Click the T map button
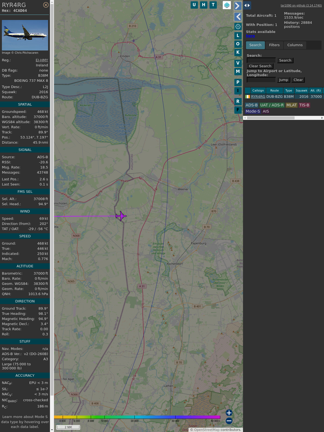Viewport: 324px width, 432px height. [x=213, y=5]
